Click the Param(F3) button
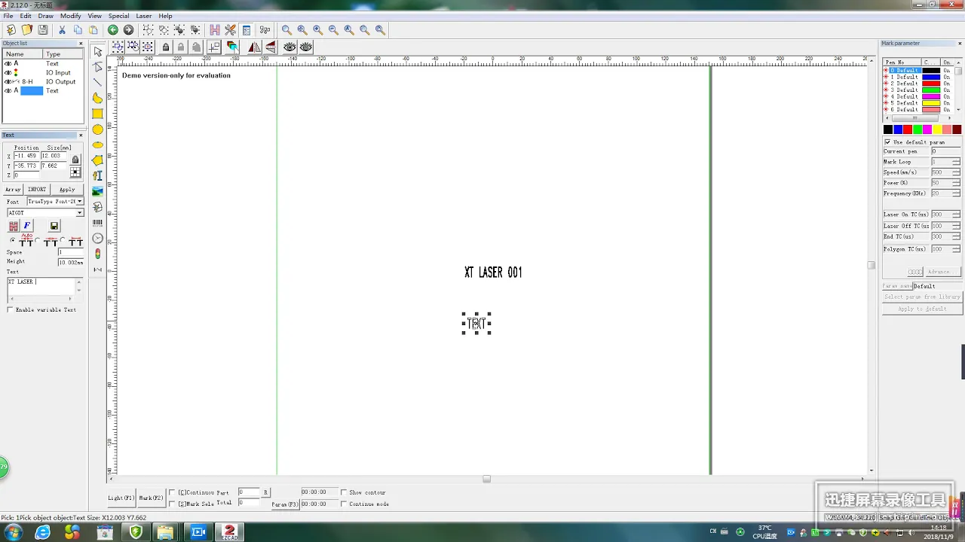The height and width of the screenshot is (542, 965). (285, 504)
